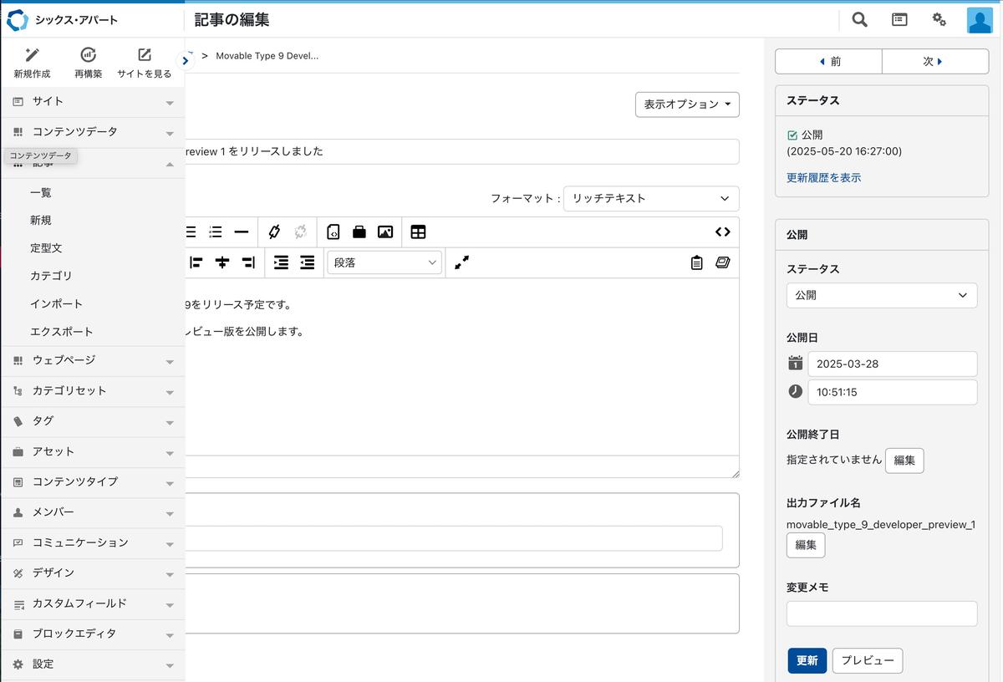Insert an image into the editor
This screenshot has width=1003, height=682.
click(x=384, y=232)
